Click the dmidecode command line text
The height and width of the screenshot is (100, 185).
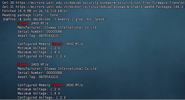click(66, 19)
